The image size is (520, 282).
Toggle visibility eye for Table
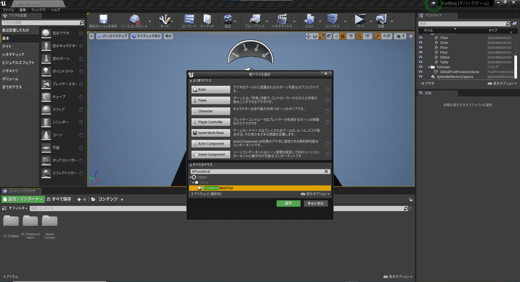420,62
